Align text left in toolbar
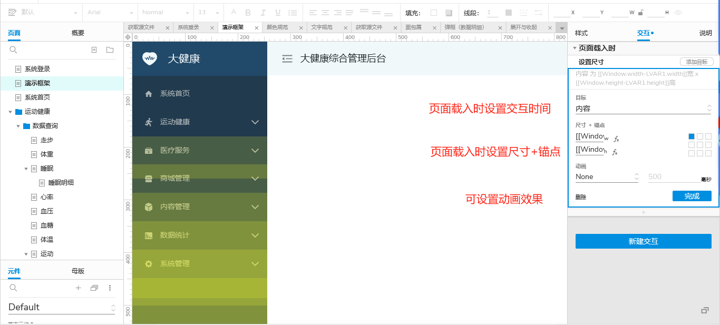The height and width of the screenshot is (325, 720). pyautogui.click(x=313, y=12)
